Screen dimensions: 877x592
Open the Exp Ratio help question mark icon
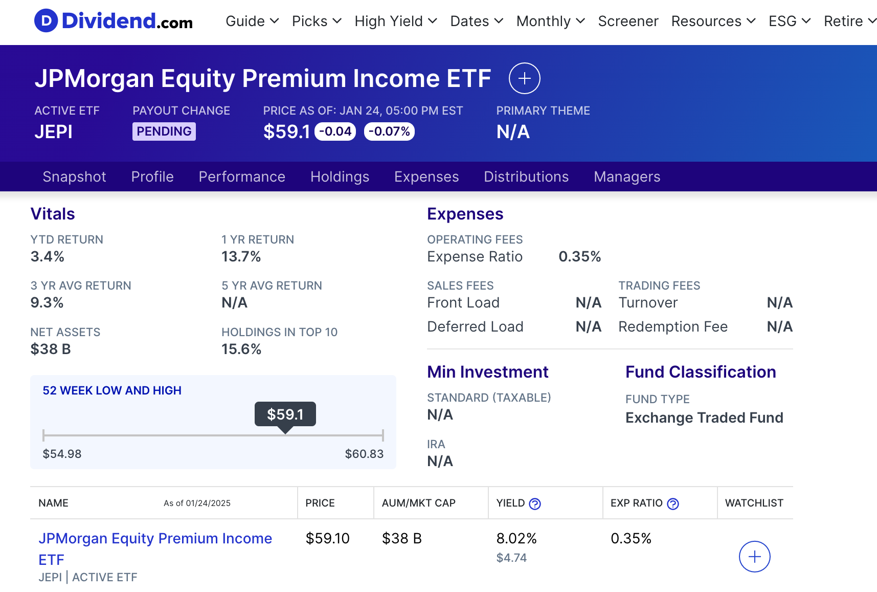(673, 504)
